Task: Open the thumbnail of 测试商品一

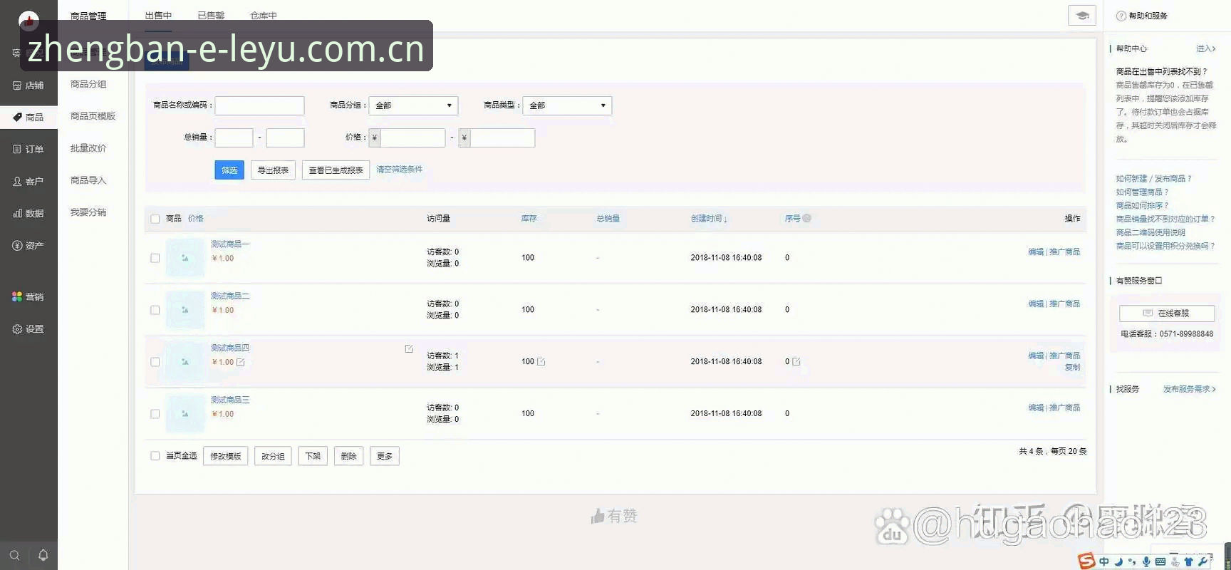Action: point(185,258)
